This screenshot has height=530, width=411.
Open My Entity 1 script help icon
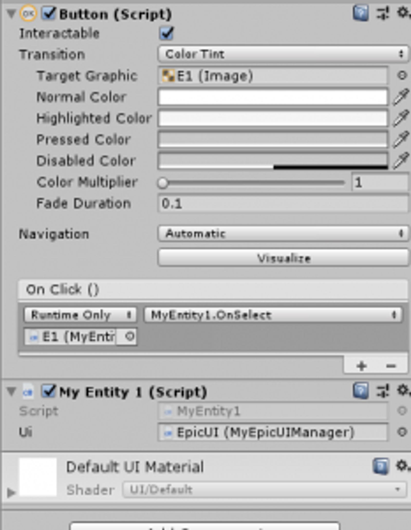[x=361, y=391]
